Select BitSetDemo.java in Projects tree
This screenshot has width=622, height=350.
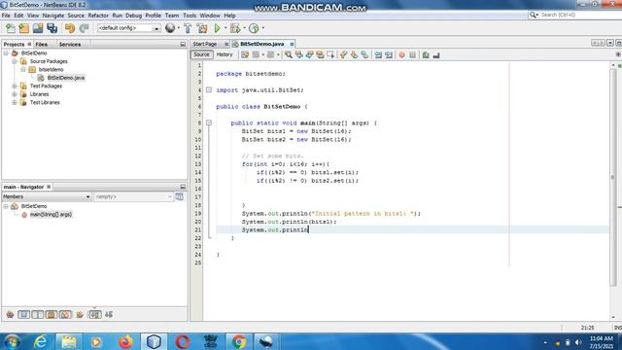(66, 78)
